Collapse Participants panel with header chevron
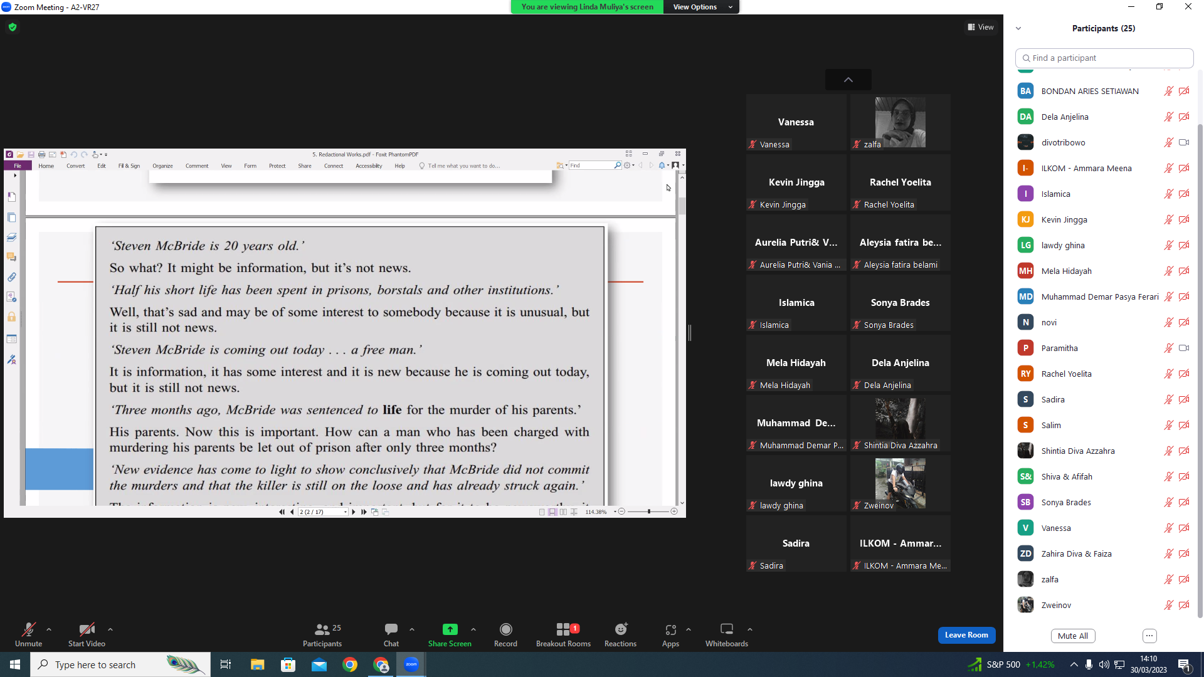The height and width of the screenshot is (677, 1204). click(1018, 28)
